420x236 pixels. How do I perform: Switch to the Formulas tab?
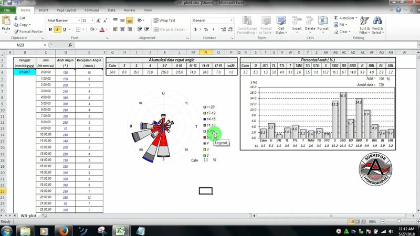coord(91,10)
